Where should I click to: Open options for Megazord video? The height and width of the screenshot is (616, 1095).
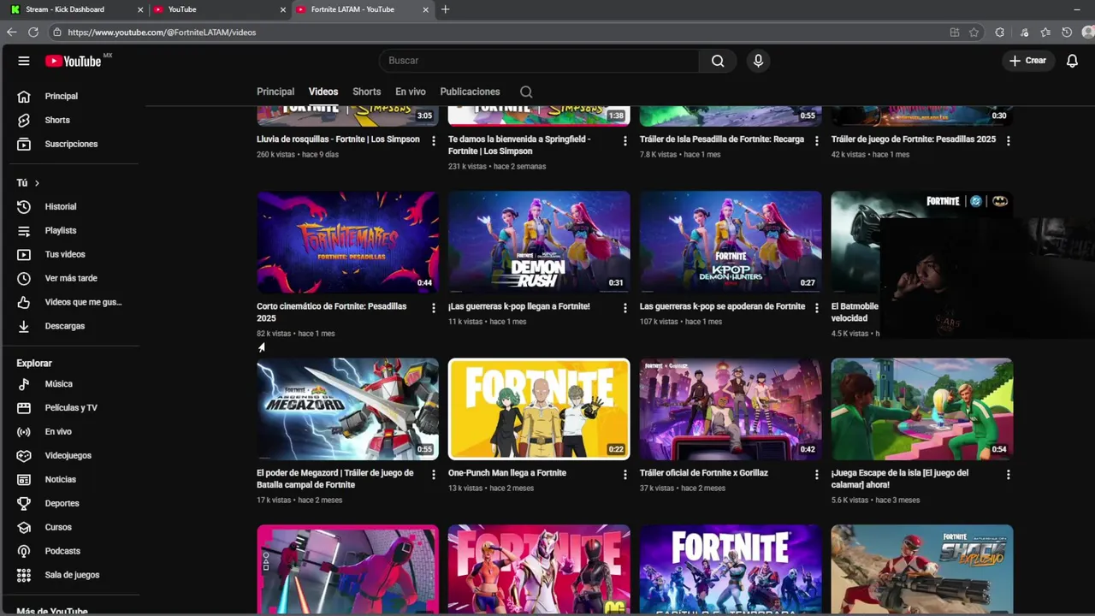click(x=434, y=475)
